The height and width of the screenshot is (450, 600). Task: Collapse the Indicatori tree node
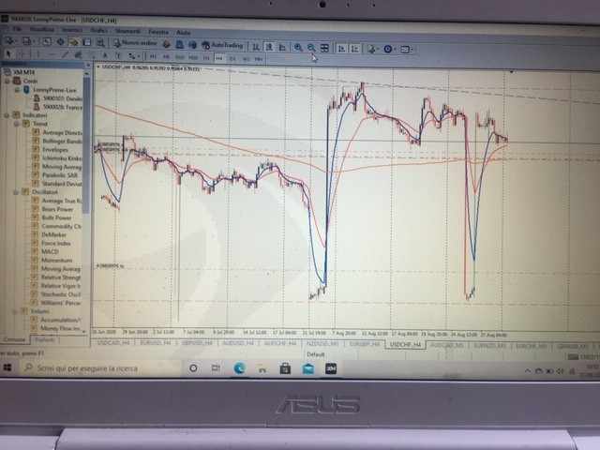7,114
